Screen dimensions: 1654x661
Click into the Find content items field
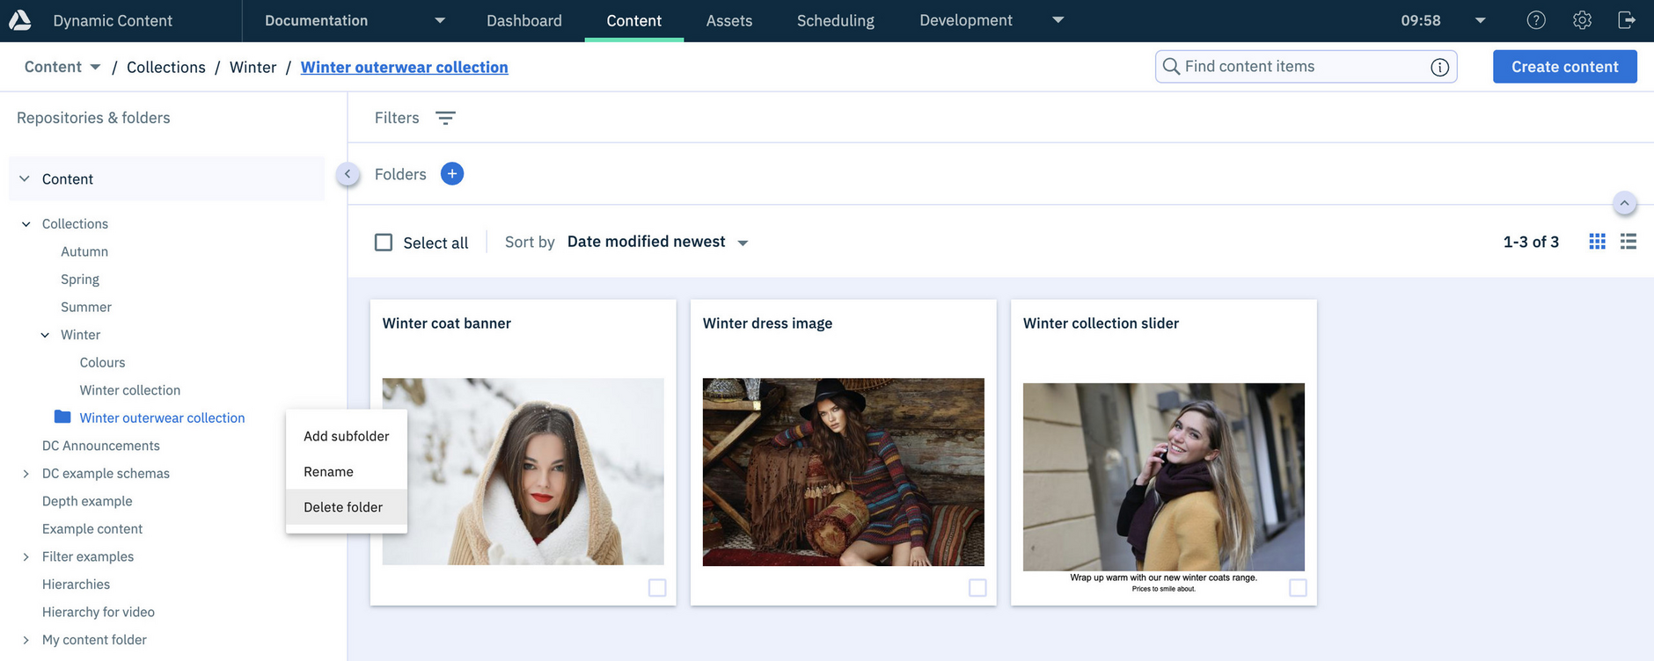1306,67
